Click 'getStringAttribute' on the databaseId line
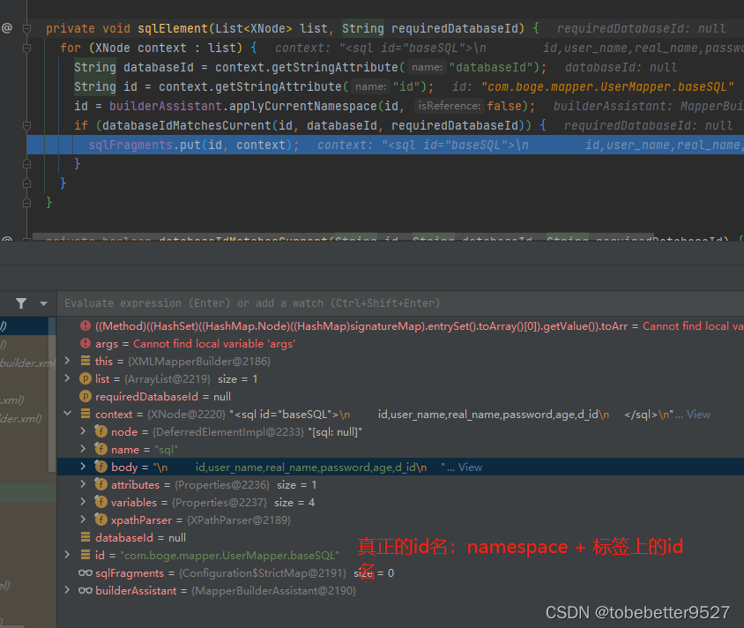Image resolution: width=744 pixels, height=628 pixels. pos(334,67)
